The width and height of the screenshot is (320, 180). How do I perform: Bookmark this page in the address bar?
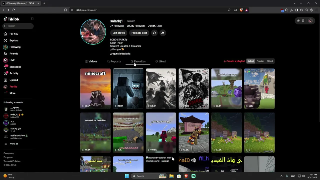[x=65, y=10]
